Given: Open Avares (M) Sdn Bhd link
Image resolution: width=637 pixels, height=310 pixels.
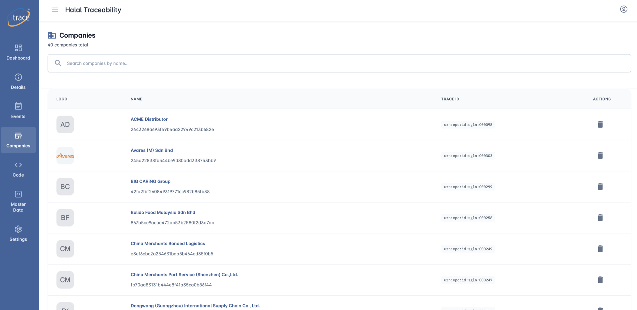Looking at the screenshot, I should (x=152, y=150).
